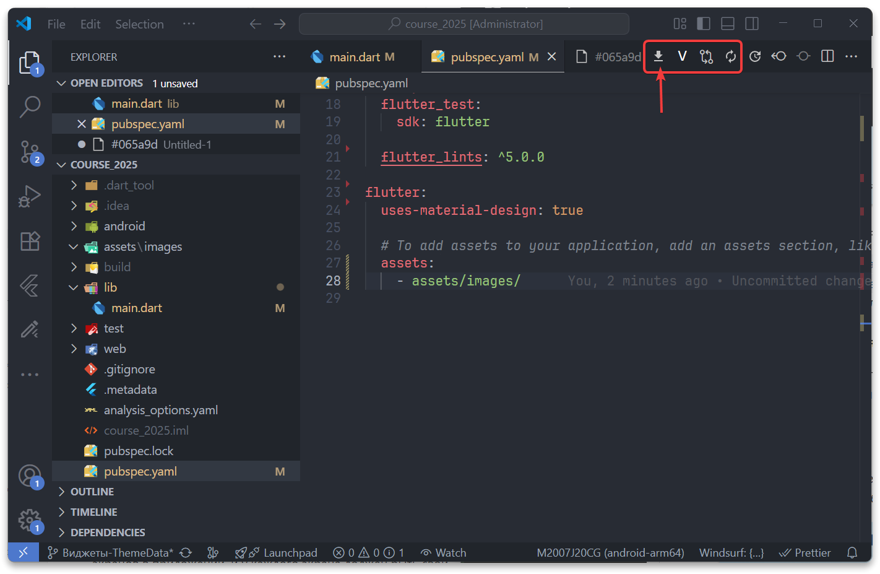Viewport: 880px width, 574px height.
Task: Switch to the main.dart tab
Action: (x=354, y=57)
